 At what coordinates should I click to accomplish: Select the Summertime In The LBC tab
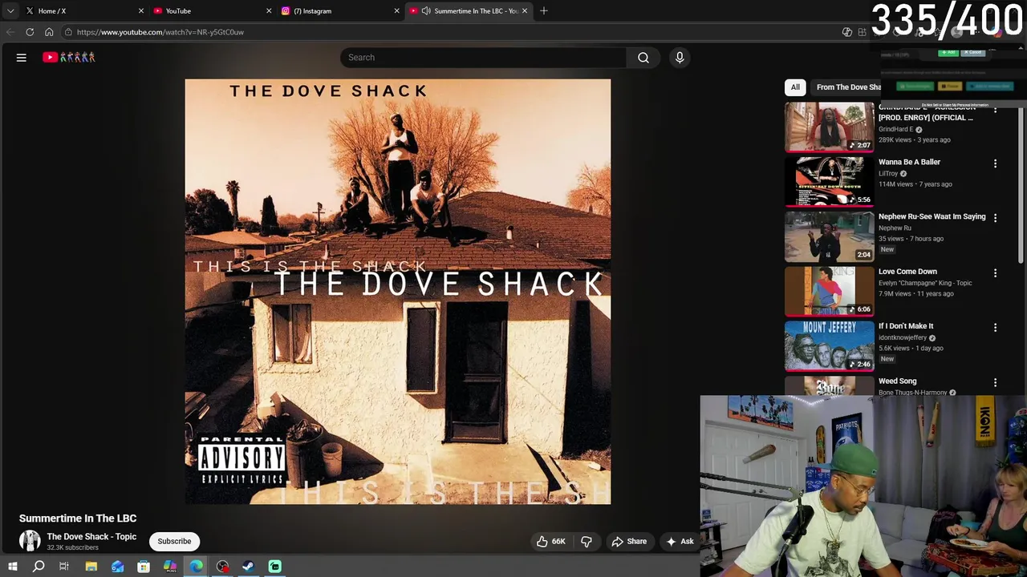coord(469,11)
